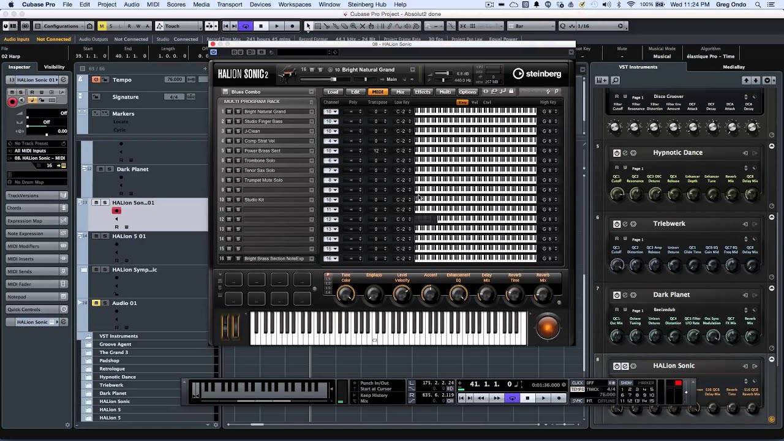Toggle Cycle loop button in top toolbar

coord(246,26)
